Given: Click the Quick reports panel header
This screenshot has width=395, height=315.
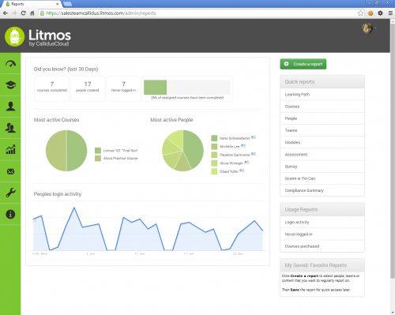Looking at the screenshot, I should click(322, 81).
